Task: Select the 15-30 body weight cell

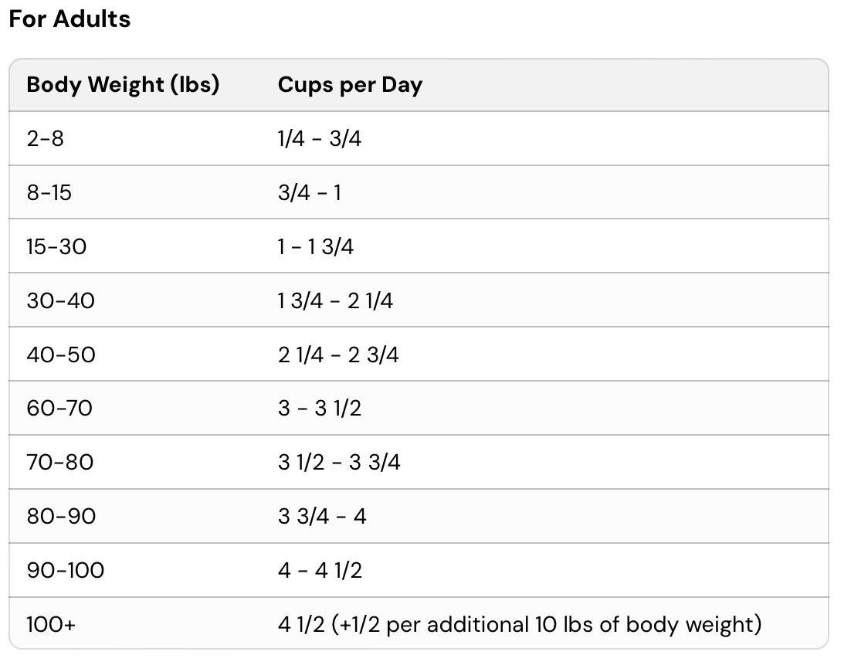Action: tap(57, 246)
